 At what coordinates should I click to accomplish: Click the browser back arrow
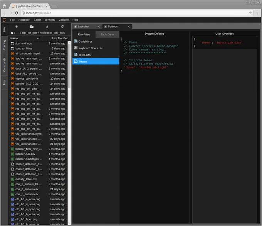click(5, 13)
